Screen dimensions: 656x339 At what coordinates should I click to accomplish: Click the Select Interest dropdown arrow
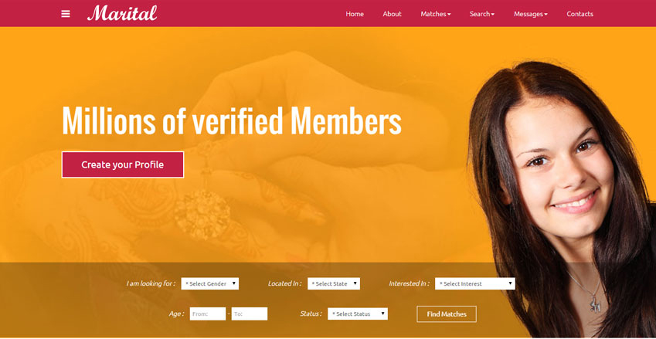pos(511,283)
